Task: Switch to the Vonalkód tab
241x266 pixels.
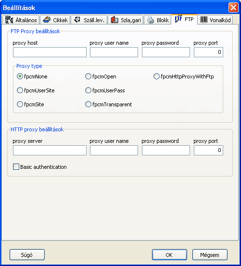Action: [x=215, y=20]
